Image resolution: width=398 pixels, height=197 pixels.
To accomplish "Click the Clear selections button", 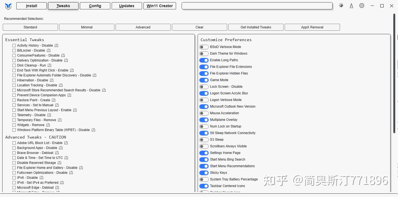I will (200, 27).
